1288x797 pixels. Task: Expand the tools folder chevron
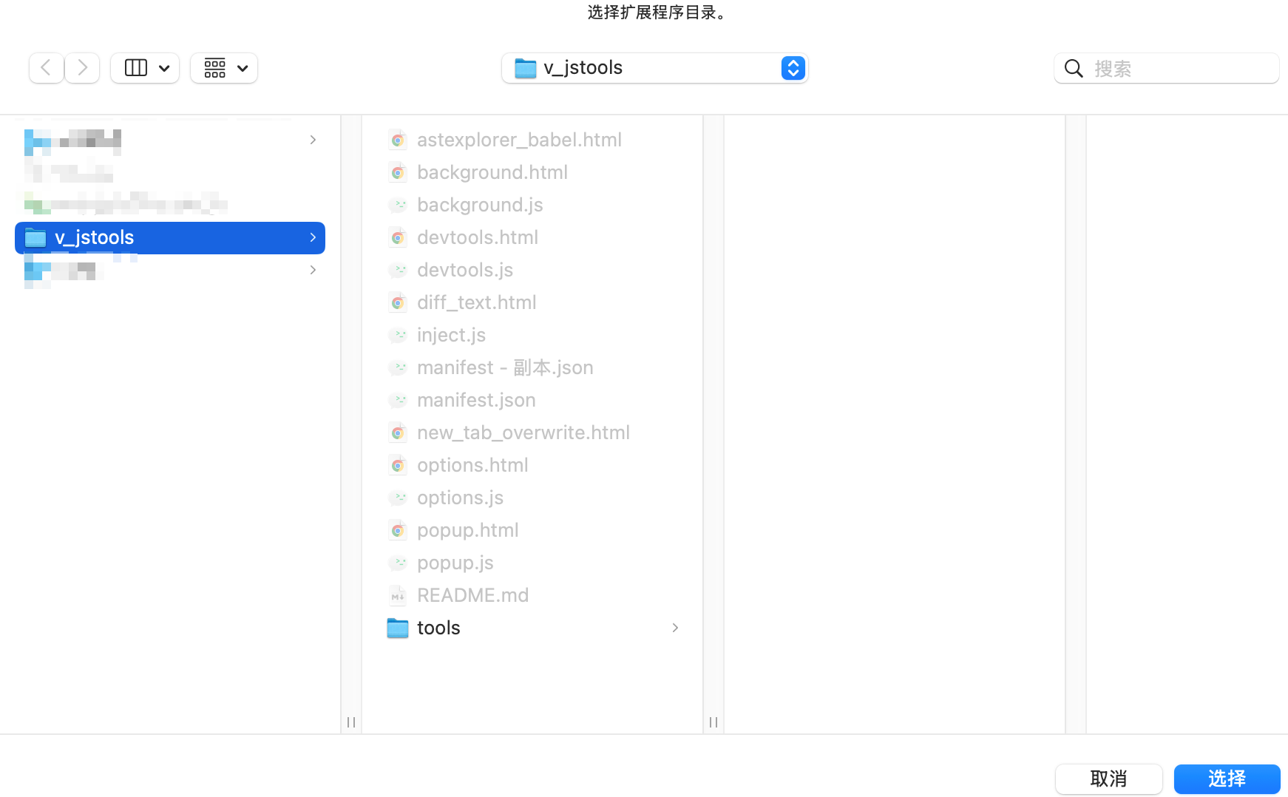(x=674, y=628)
